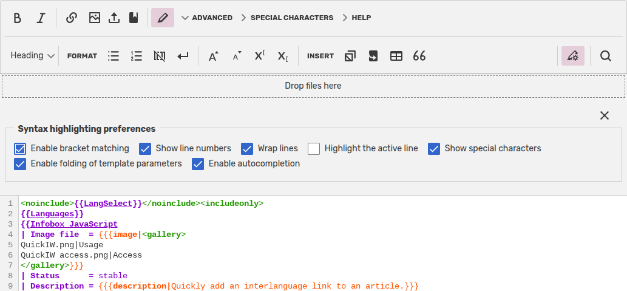Image resolution: width=627 pixels, height=291 pixels.
Task: Apply no wiki formatting
Action: click(x=160, y=56)
